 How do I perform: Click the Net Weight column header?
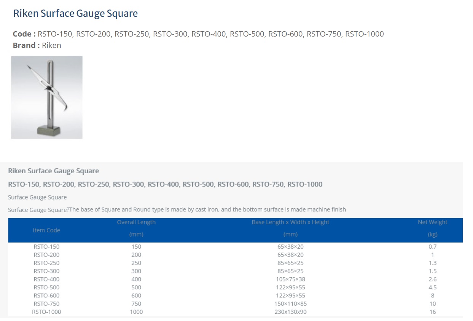tap(433, 222)
